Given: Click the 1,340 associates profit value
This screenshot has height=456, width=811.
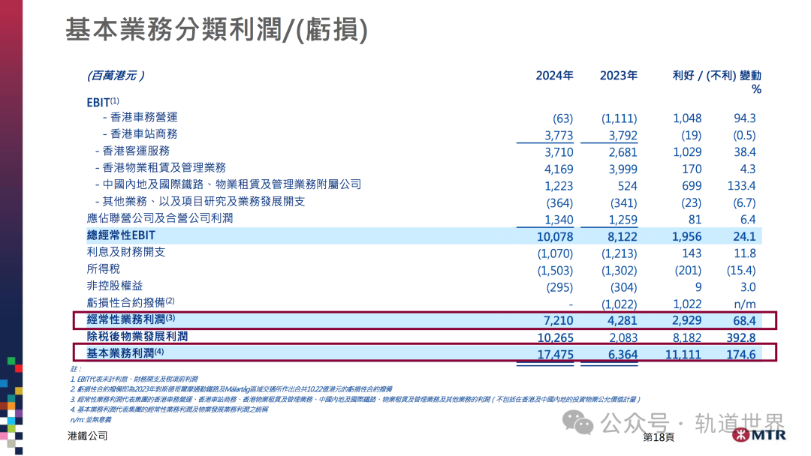Looking at the screenshot, I should pyautogui.click(x=559, y=220).
